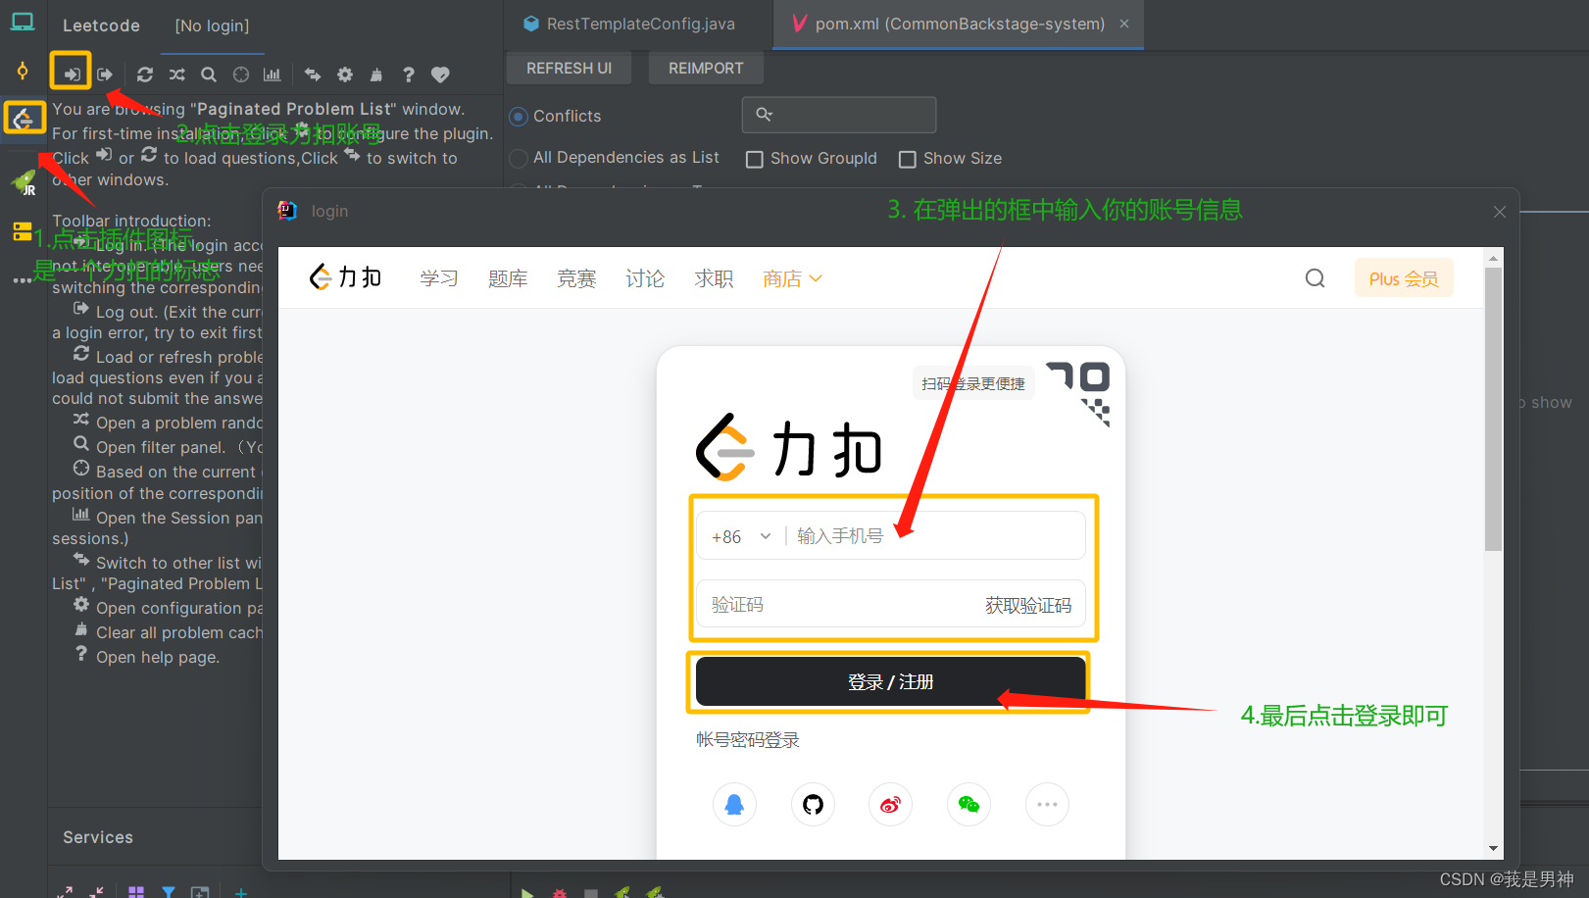Enable Show GroupId checkbox
Screen dimensions: 1589x898
click(x=755, y=159)
